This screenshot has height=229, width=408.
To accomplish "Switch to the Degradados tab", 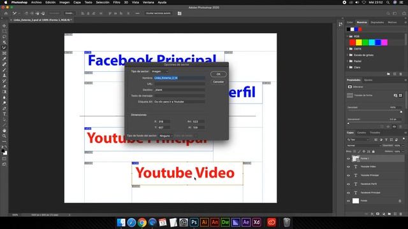I will pos(377,22).
